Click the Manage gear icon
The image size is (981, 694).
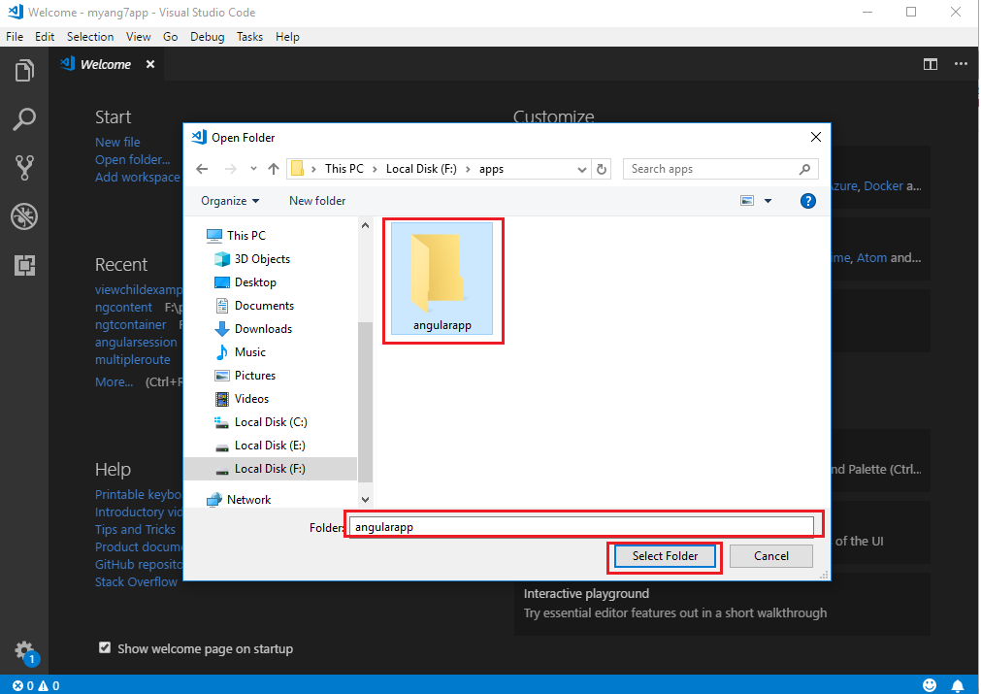(24, 650)
